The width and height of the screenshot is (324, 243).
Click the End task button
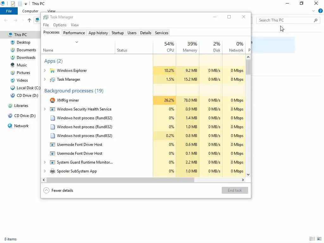coord(235,190)
